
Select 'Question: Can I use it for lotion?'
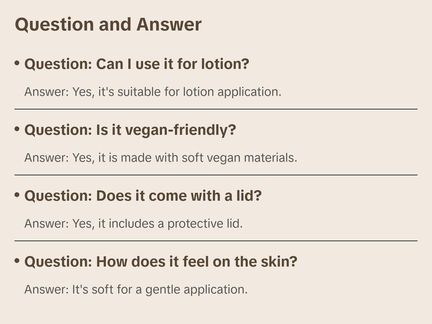click(137, 64)
